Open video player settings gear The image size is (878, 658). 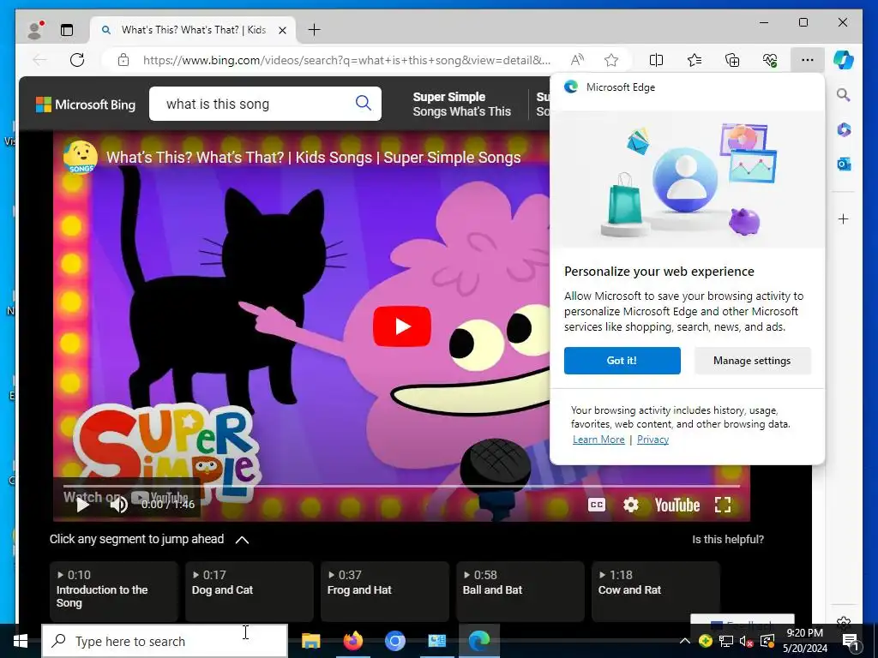click(x=631, y=505)
